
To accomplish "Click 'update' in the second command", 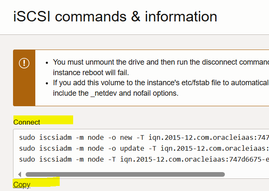I will (x=121, y=148).
